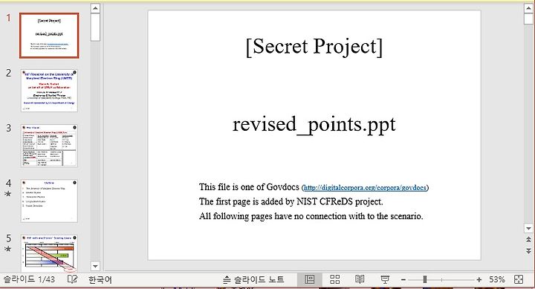Click main slide area scroll down arrow
The height and width of the screenshot is (289, 535).
[x=528, y=228]
